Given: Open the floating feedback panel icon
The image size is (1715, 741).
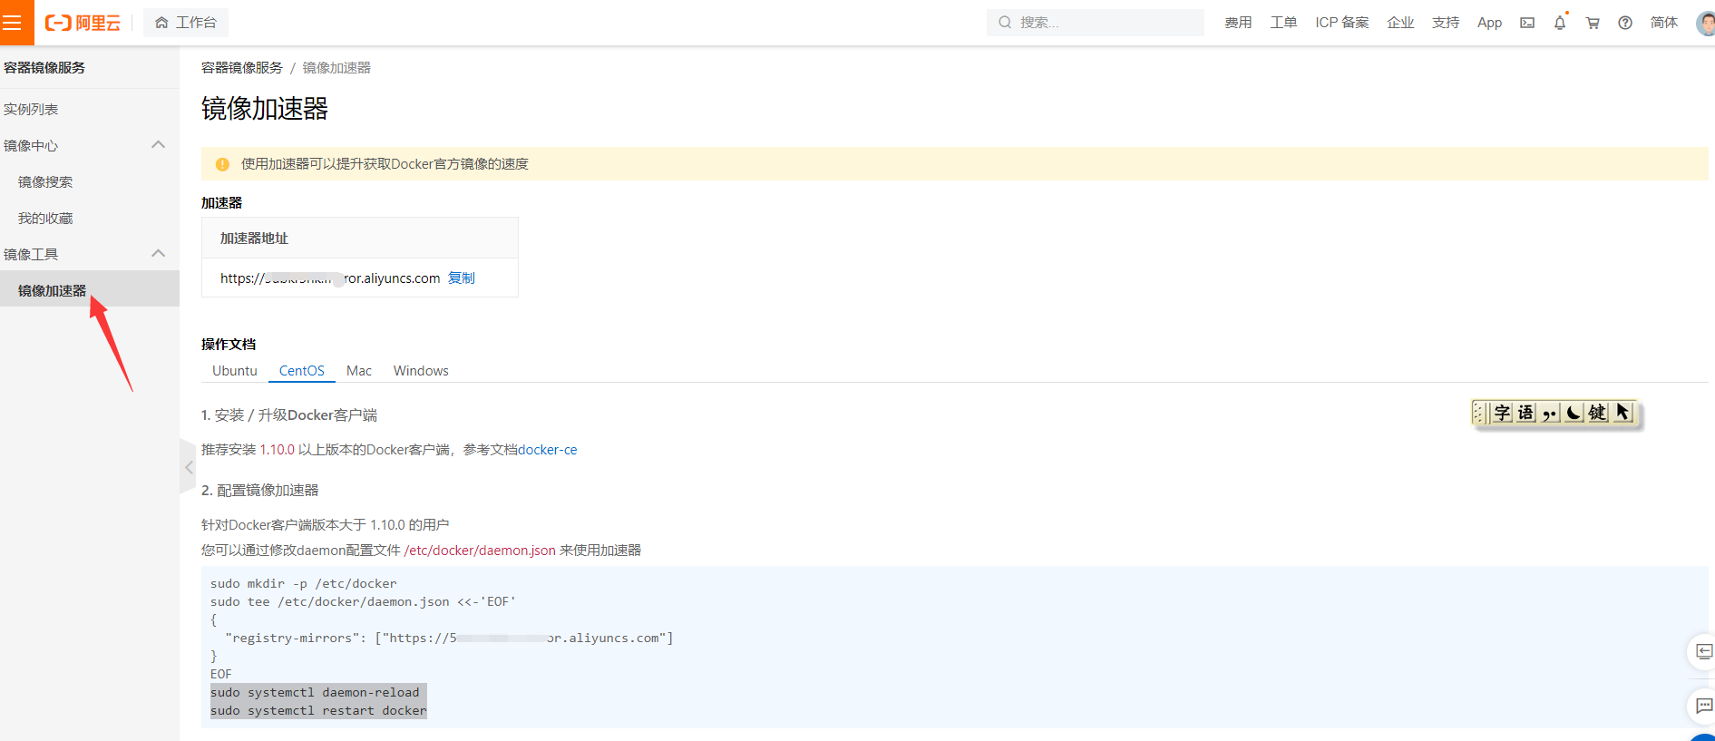Looking at the screenshot, I should point(1702,651).
